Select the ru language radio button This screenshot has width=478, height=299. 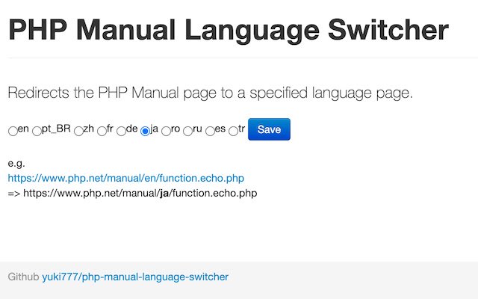click(187, 132)
